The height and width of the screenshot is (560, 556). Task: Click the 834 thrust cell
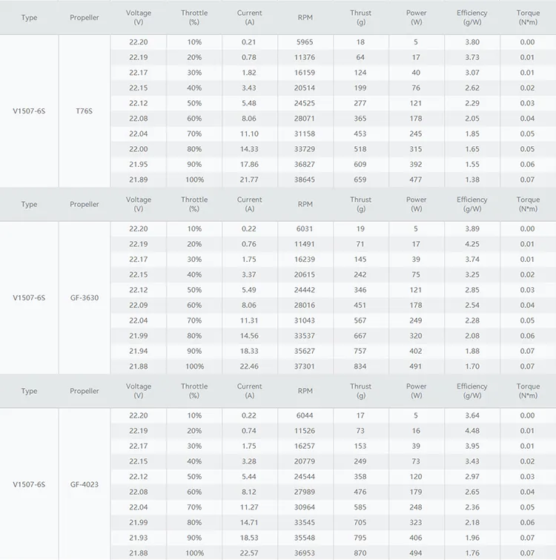360,366
